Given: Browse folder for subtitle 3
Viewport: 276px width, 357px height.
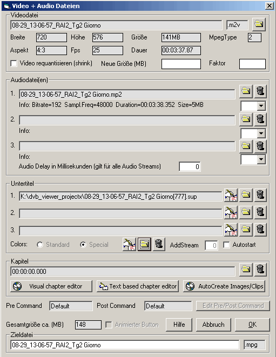Looking at the screenshot, I should tap(246, 230).
